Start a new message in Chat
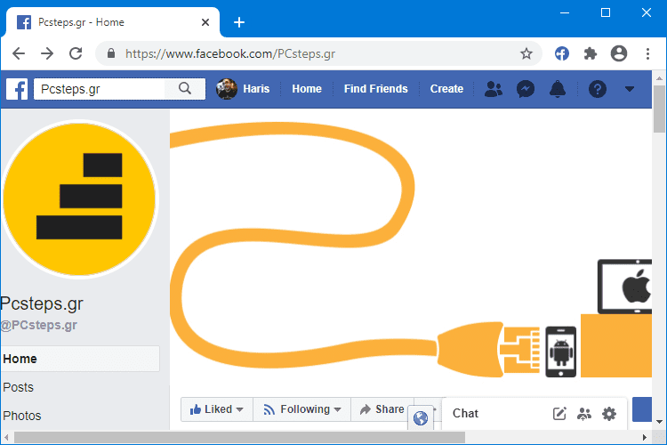 (559, 414)
